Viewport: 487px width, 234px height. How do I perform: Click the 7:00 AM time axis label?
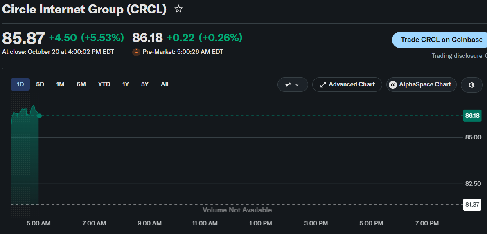94,223
